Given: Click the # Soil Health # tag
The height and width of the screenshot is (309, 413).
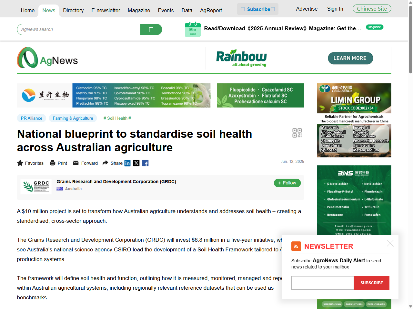Looking at the screenshot, I should pos(117,118).
